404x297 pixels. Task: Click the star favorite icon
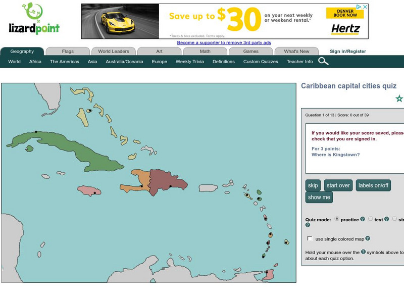coord(399,98)
